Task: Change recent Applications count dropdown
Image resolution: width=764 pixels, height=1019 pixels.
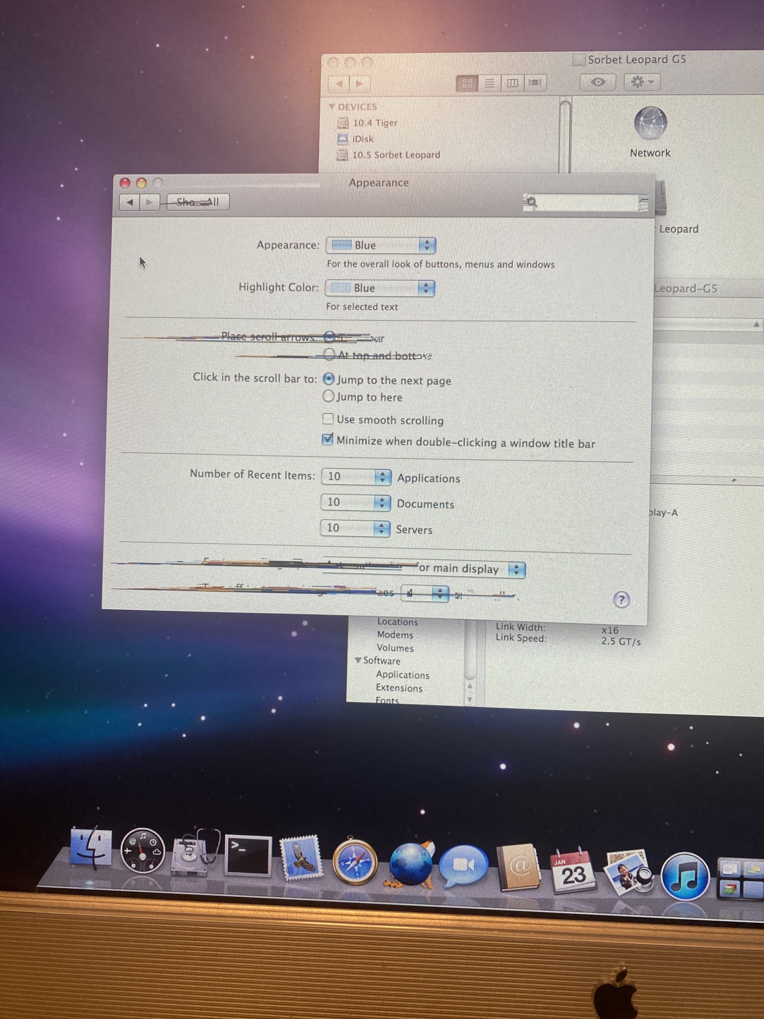Action: pos(357,476)
